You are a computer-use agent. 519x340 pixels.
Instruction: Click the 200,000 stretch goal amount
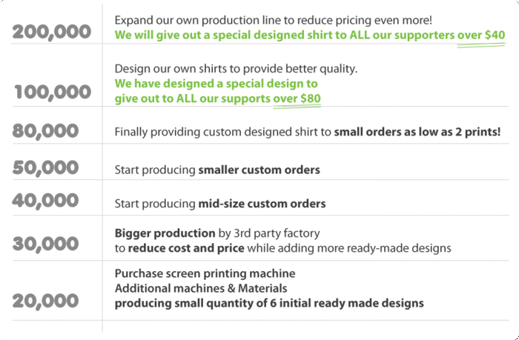click(52, 33)
